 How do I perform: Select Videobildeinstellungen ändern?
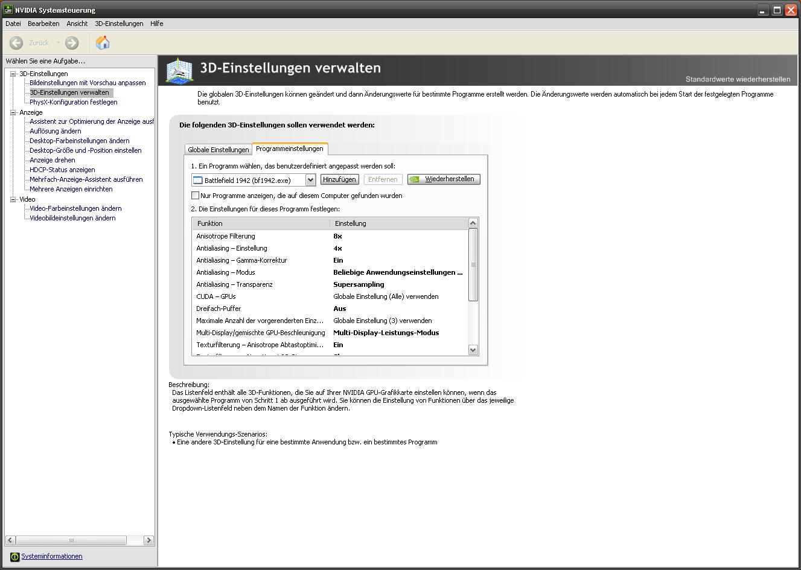click(x=72, y=218)
